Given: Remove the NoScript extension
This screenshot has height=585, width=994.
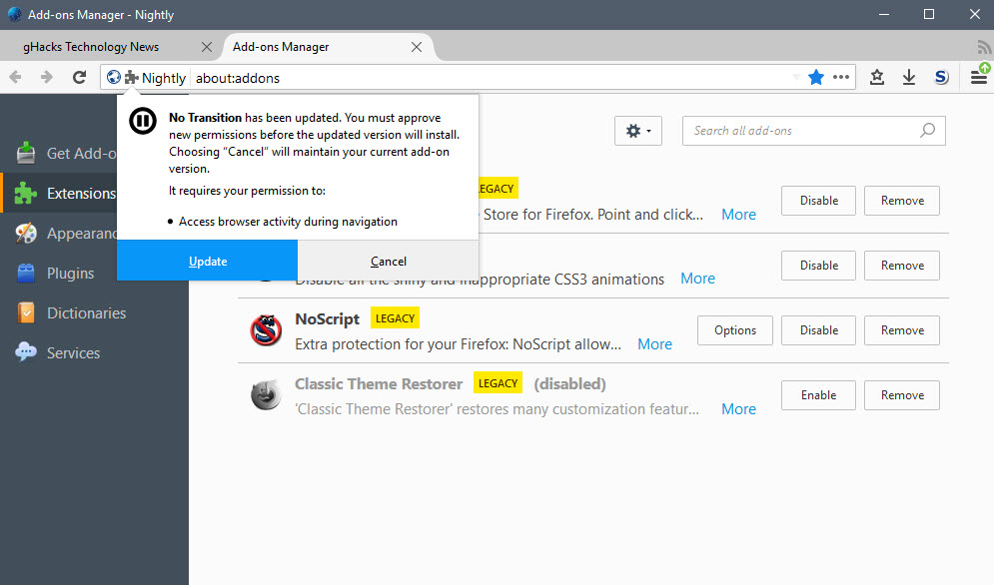Looking at the screenshot, I should 902,330.
